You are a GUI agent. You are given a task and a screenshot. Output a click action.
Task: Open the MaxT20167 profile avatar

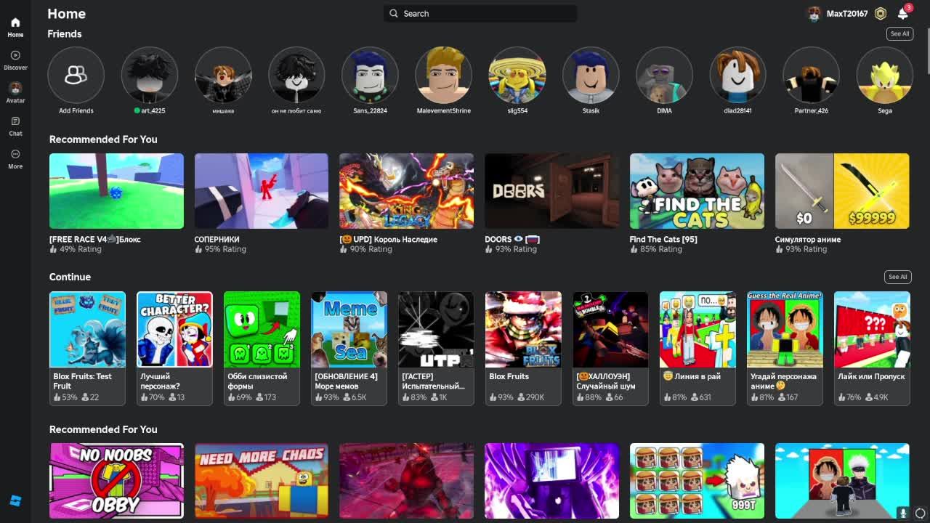pos(814,14)
